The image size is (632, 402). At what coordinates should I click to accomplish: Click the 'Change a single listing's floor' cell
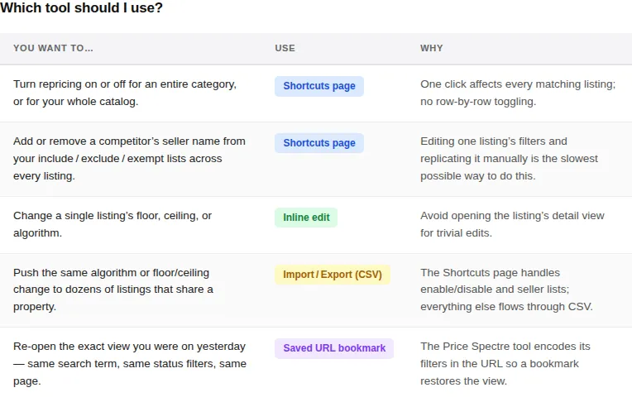[x=113, y=224]
